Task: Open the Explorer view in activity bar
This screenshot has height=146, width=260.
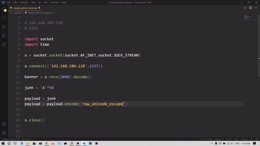Action: point(4,9)
